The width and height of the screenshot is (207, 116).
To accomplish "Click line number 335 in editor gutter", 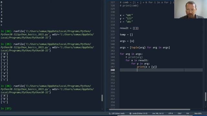I will pyautogui.click(x=113, y=28).
